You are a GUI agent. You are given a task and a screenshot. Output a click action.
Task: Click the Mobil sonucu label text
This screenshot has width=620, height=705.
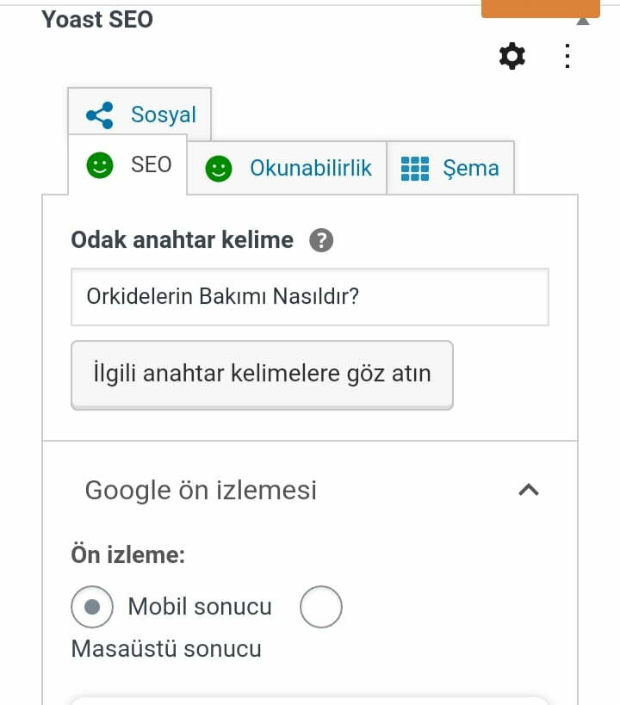click(x=200, y=607)
